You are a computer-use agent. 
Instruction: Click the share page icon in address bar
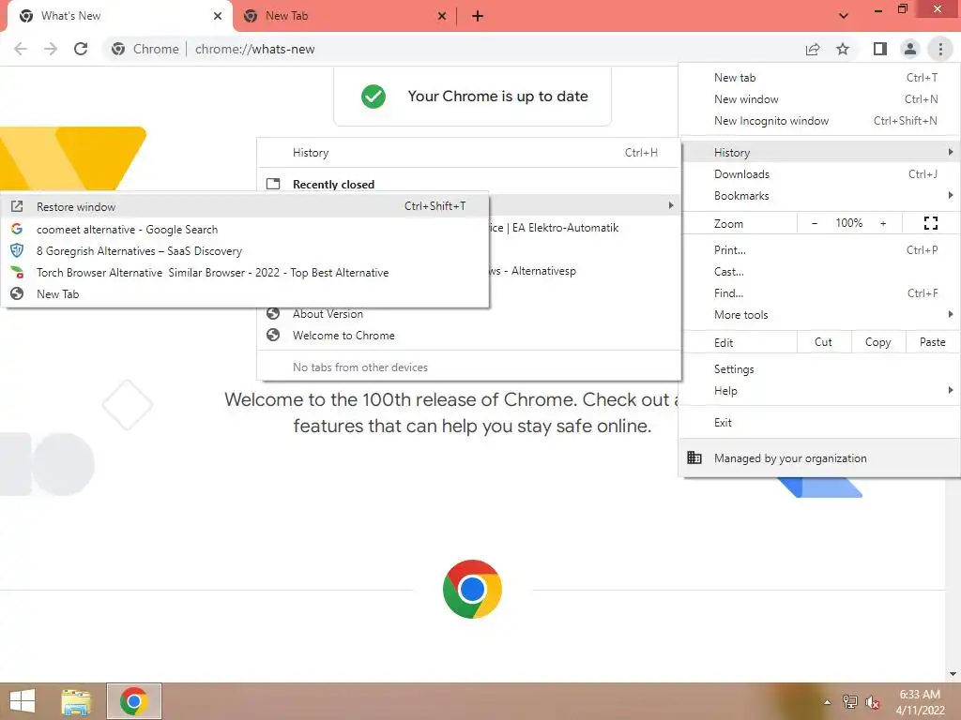click(813, 49)
